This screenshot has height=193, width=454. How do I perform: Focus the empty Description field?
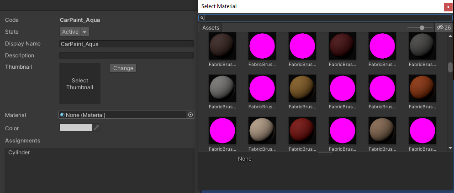(127, 56)
